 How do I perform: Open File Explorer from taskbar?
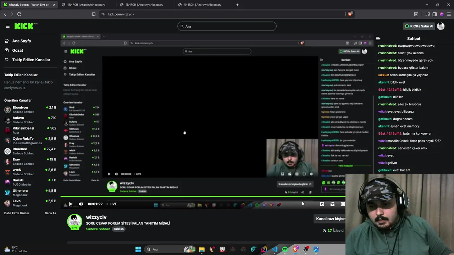pos(201,249)
